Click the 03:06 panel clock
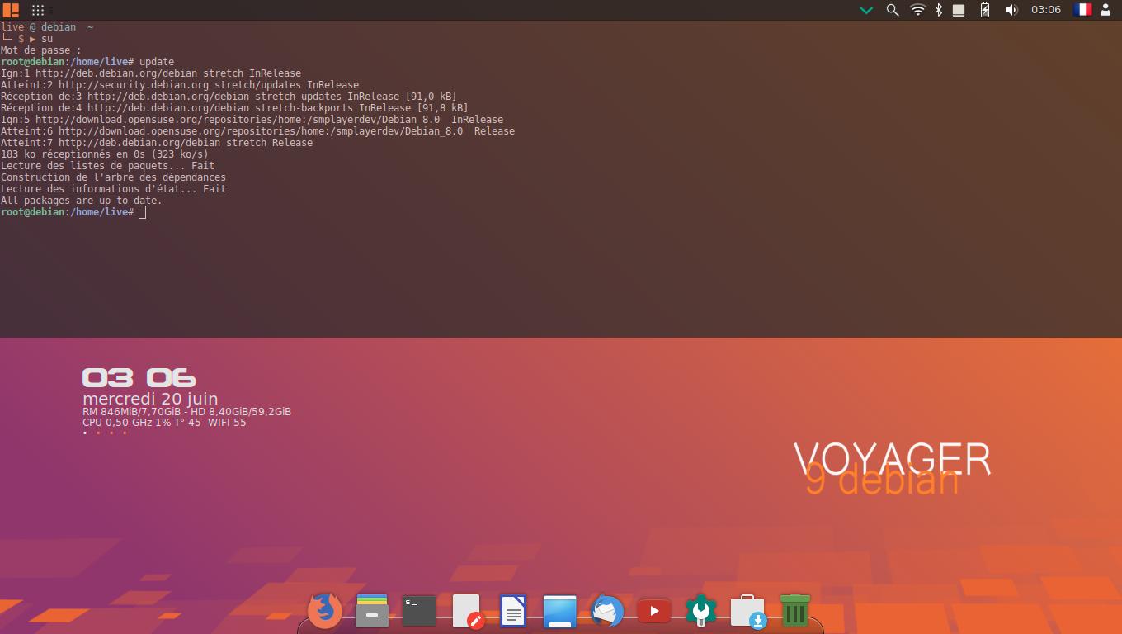The width and height of the screenshot is (1122, 634). coord(1045,10)
